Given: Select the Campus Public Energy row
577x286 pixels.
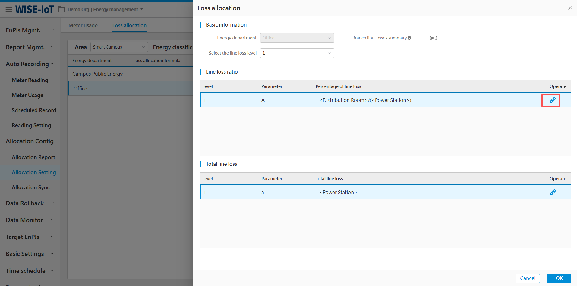Looking at the screenshot, I should pyautogui.click(x=97, y=74).
